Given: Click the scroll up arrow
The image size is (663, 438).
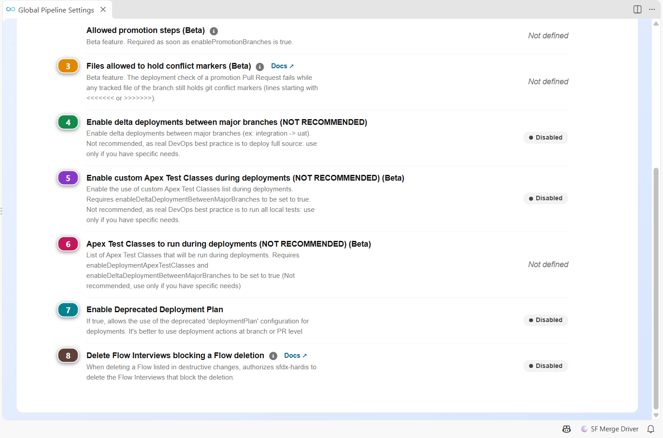Looking at the screenshot, I should (656, 24).
